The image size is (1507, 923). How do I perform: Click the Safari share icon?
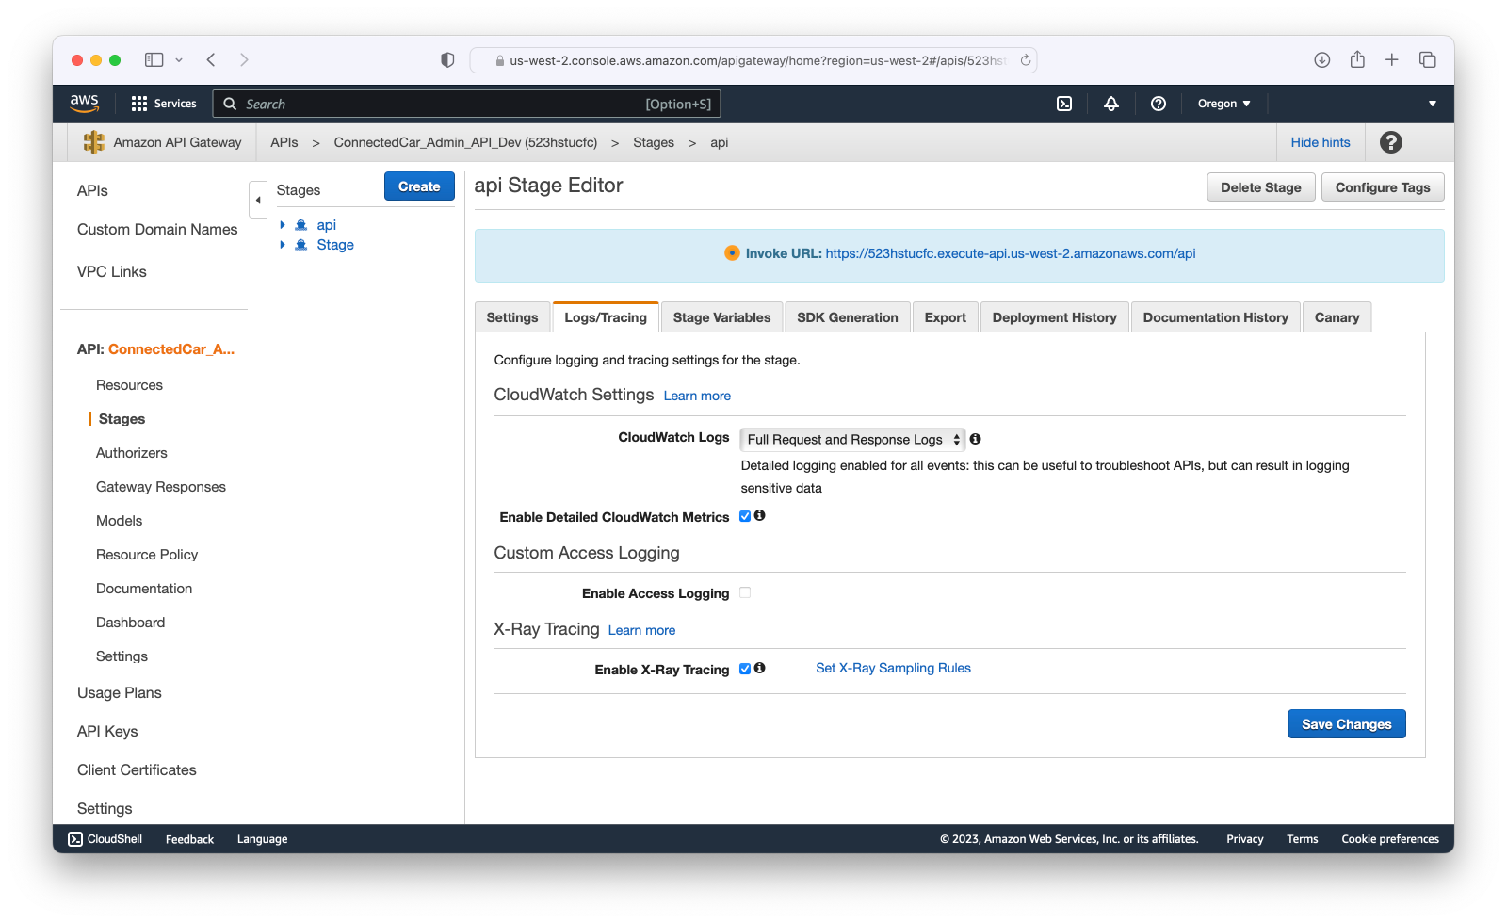1357,59
